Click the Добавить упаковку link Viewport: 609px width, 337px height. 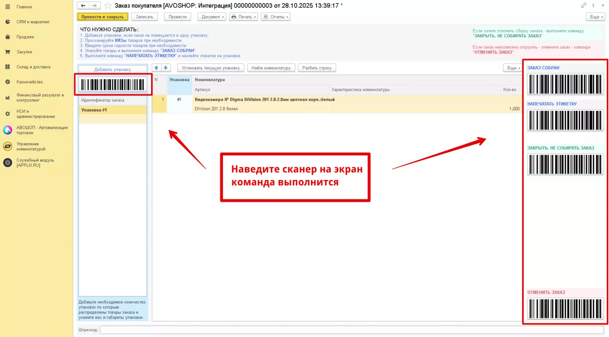(112, 70)
